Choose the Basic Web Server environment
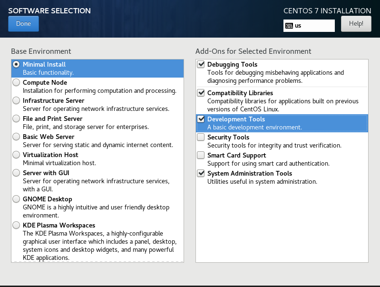 [x=17, y=137]
